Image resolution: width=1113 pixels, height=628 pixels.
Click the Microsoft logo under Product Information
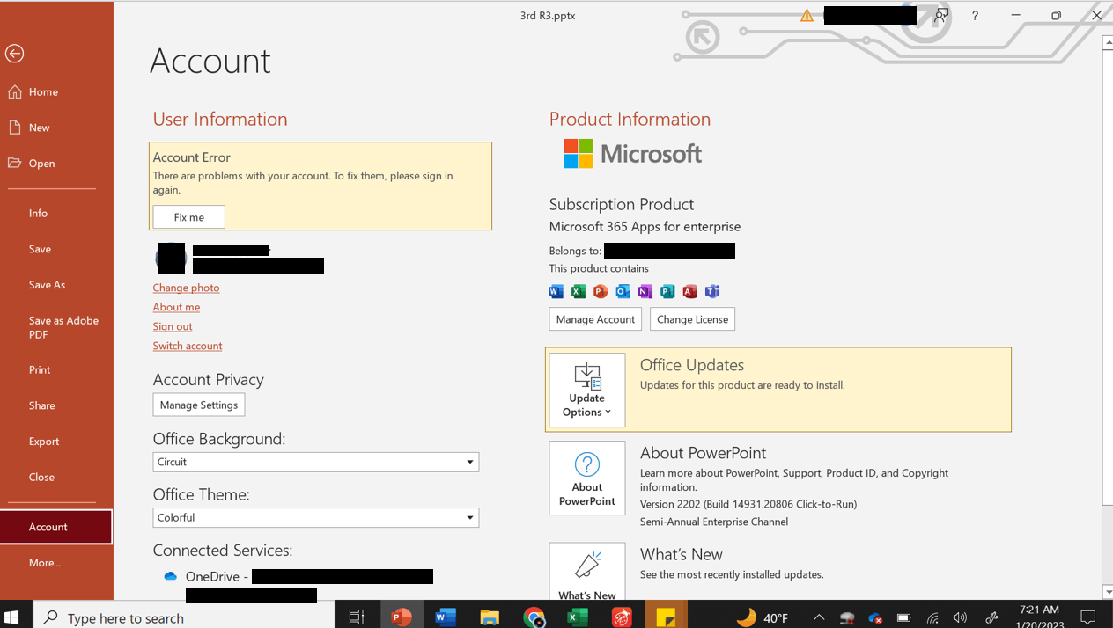[633, 154]
